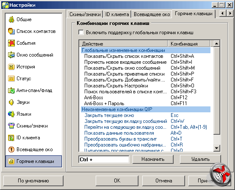This screenshot has height=190, width=235.
Task: Select the Показать данные пользователя row
Action: [146, 133]
